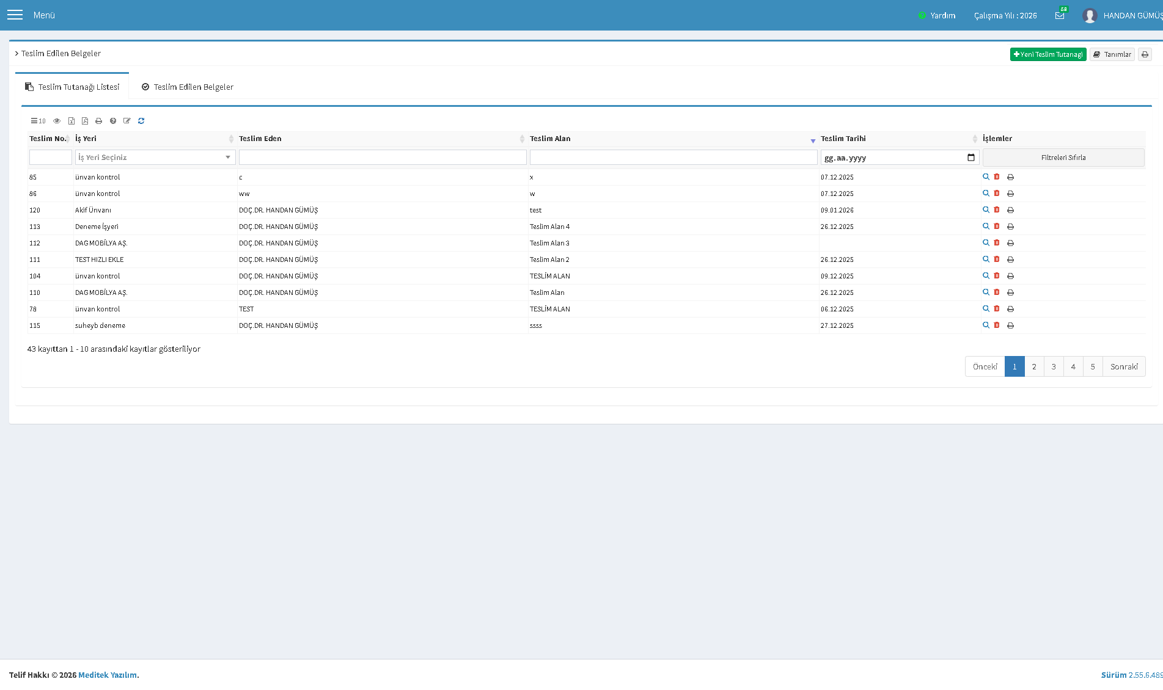Sort by Teslim Alan column arrow
1163x690 pixels.
pos(813,140)
